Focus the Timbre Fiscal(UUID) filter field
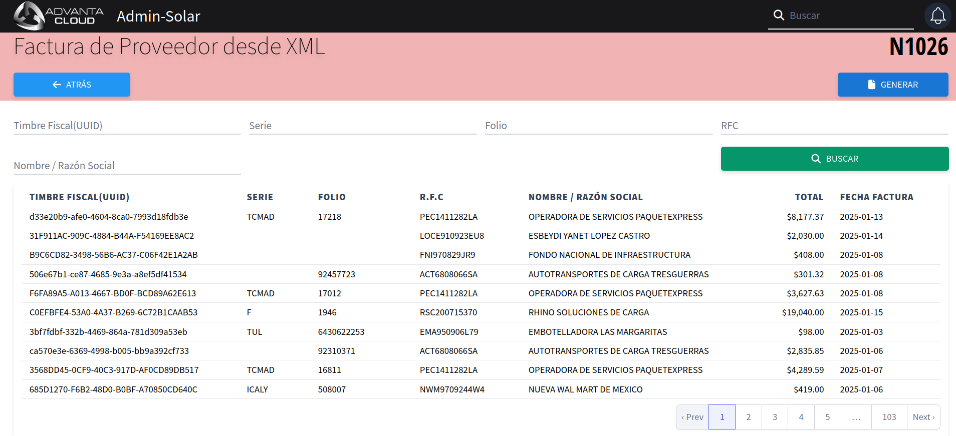 pos(127,126)
